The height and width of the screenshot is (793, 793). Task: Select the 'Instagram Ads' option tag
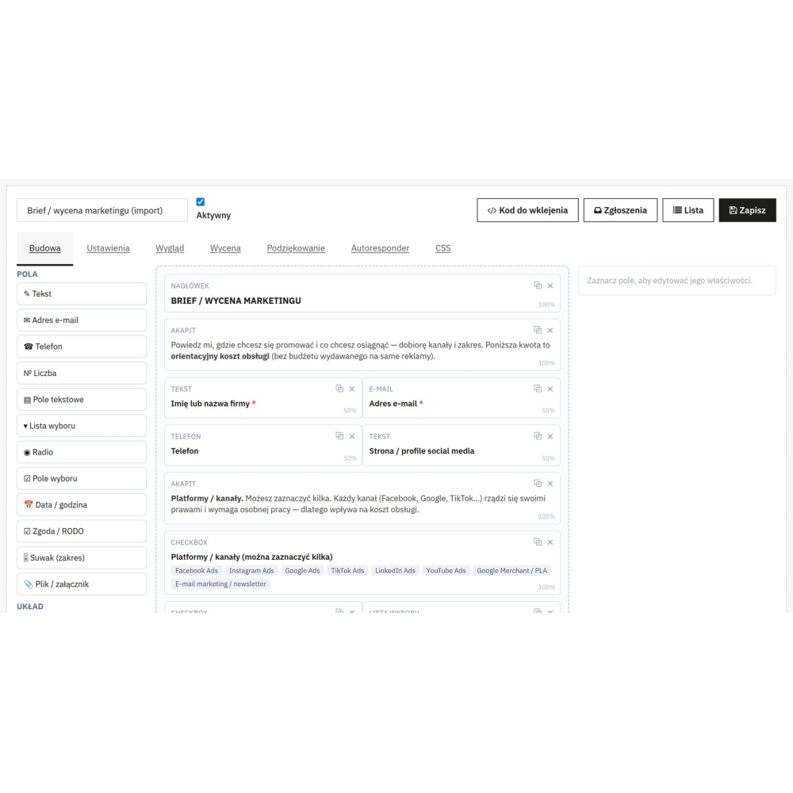click(x=251, y=570)
